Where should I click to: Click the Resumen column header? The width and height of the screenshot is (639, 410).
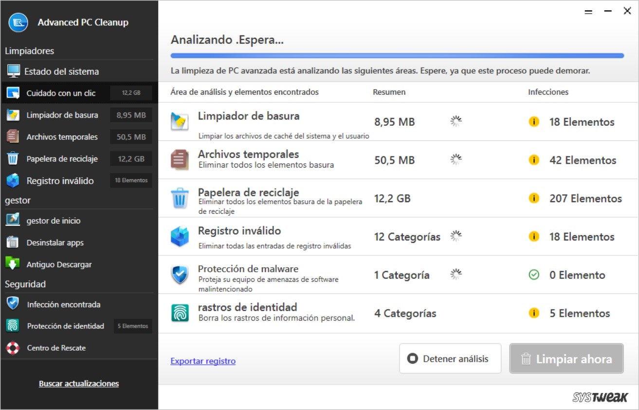(x=389, y=92)
